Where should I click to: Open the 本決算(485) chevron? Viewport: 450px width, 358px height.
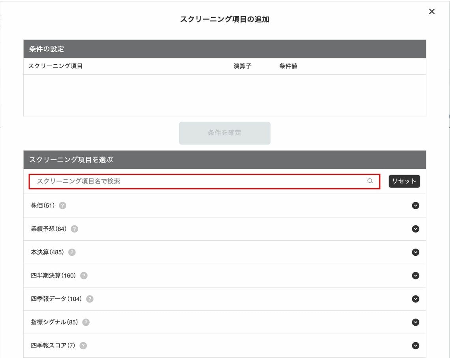coord(416,252)
